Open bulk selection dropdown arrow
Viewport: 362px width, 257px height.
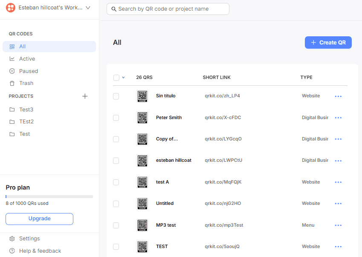(x=124, y=78)
